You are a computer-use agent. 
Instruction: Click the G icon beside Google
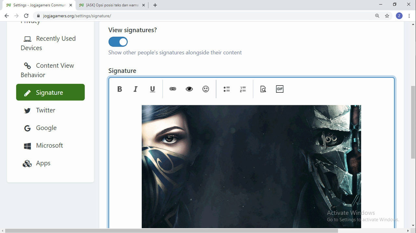pyautogui.click(x=27, y=128)
